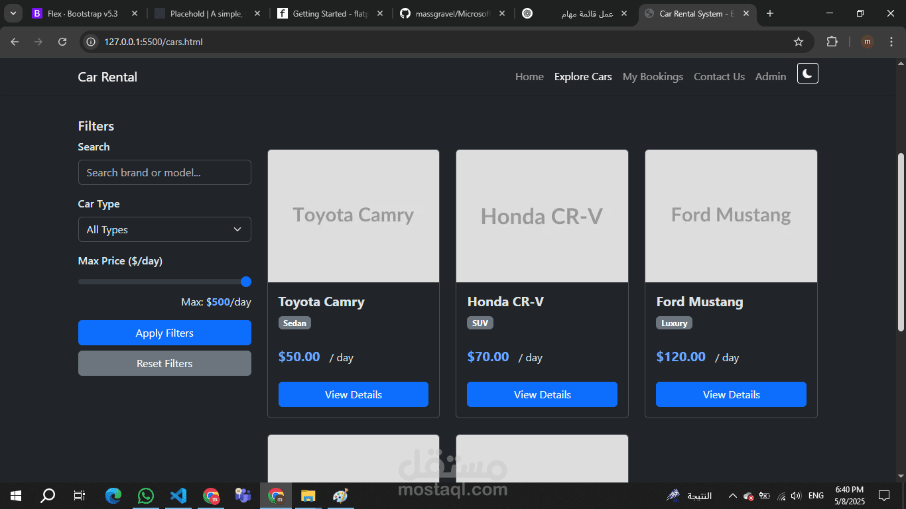Open My Bookings nav link
This screenshot has width=906, height=509.
[x=653, y=77]
